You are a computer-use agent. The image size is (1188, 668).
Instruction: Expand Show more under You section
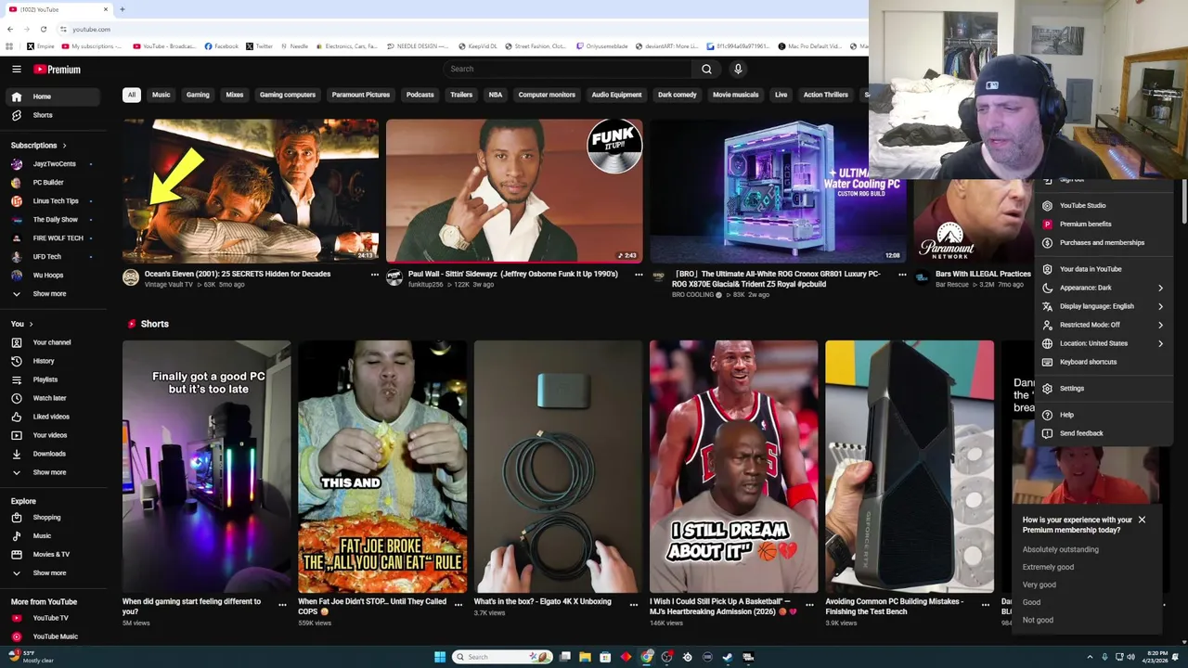tap(52, 472)
